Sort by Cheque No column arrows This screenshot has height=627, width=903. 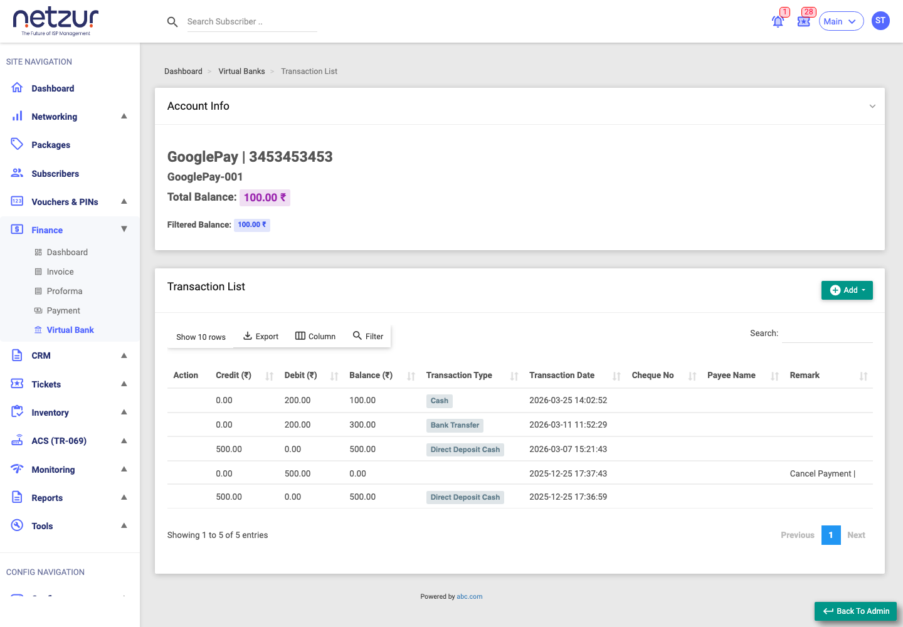tap(692, 376)
